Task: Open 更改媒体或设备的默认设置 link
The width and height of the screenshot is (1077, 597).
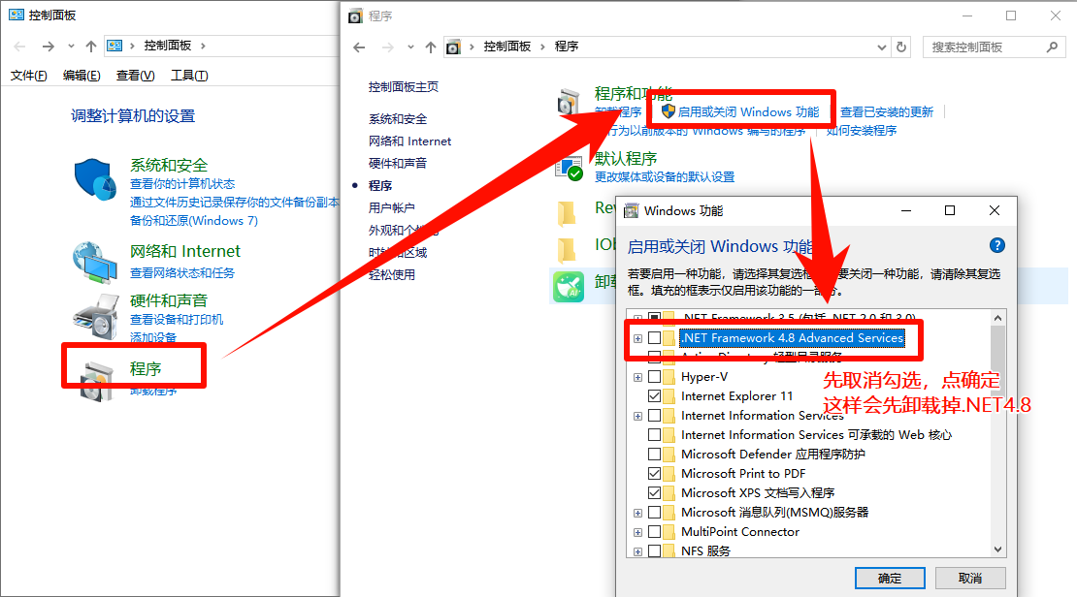Action: point(665,177)
